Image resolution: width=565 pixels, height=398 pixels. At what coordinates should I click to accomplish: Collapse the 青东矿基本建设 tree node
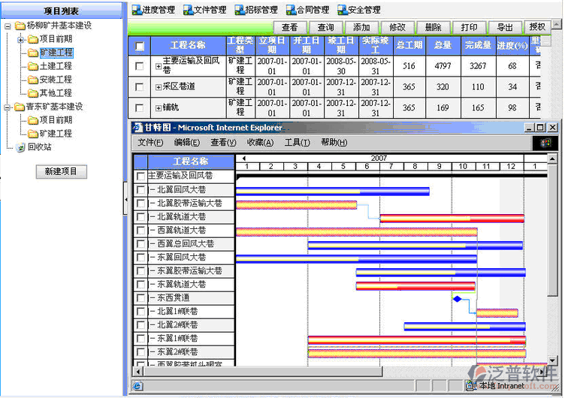point(8,107)
